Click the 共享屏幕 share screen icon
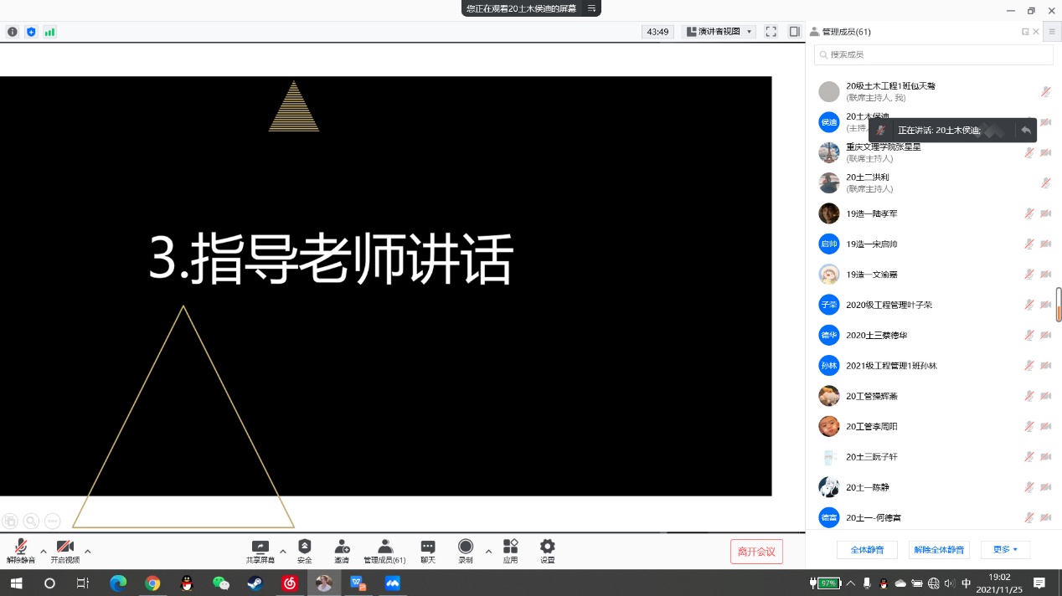The height and width of the screenshot is (596, 1062). (x=260, y=550)
